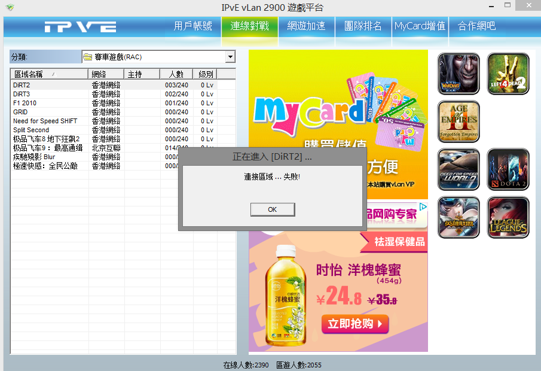
Task: Open the 網遊加速 tab
Action: point(306,26)
